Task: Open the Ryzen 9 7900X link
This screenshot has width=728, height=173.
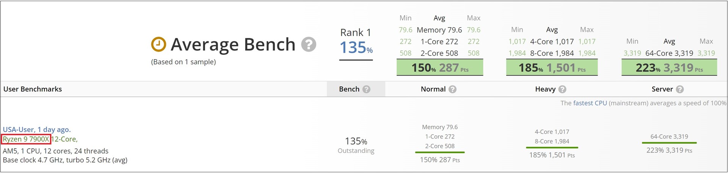Action: tap(26, 139)
